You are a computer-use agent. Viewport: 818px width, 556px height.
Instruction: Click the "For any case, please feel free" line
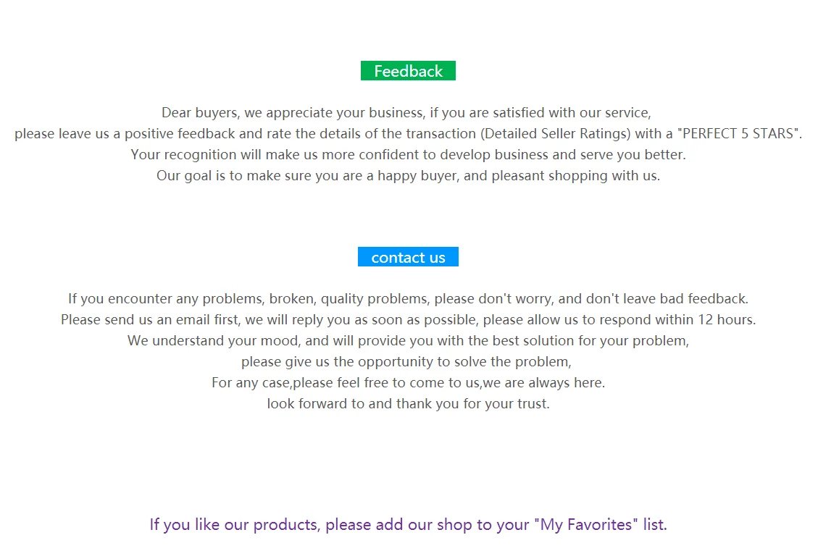coord(408,383)
